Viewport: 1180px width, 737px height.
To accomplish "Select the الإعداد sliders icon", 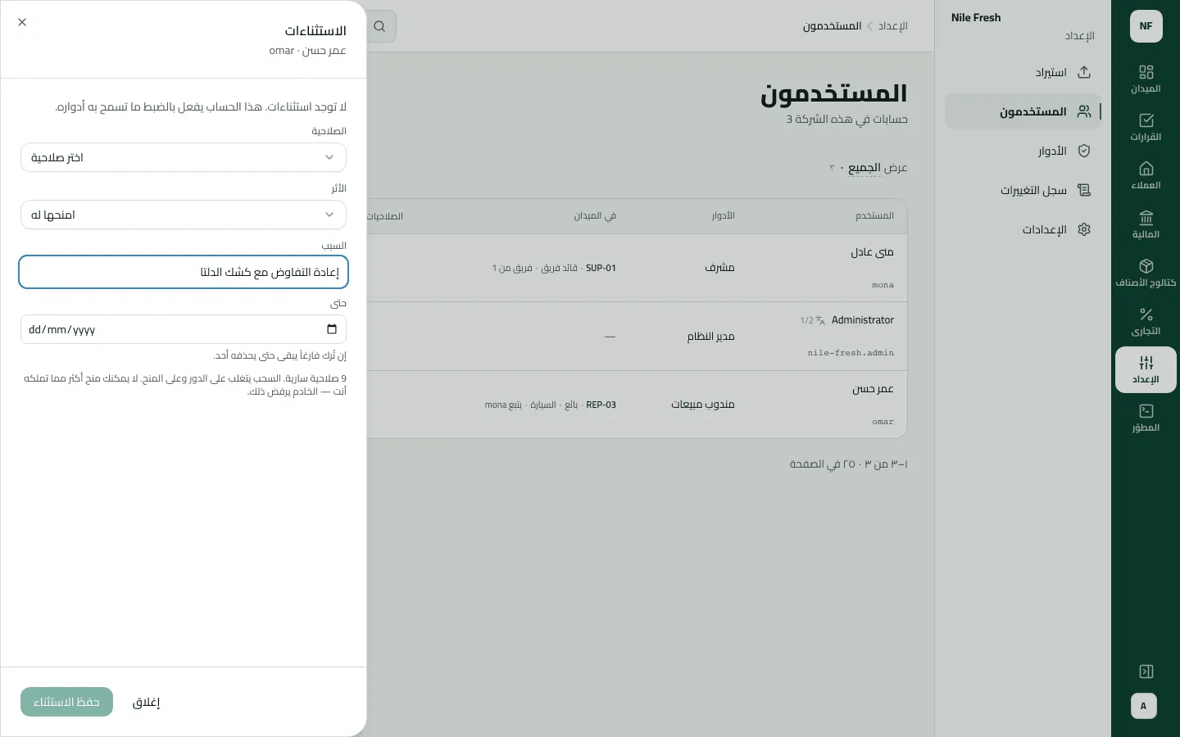I will [1146, 369].
